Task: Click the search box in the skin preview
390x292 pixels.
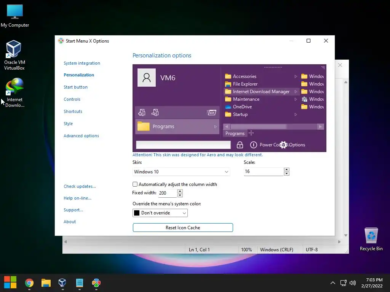Action: coord(183,145)
